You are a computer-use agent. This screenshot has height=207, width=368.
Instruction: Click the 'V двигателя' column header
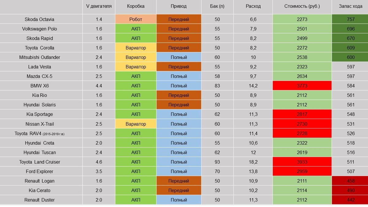click(x=99, y=6)
